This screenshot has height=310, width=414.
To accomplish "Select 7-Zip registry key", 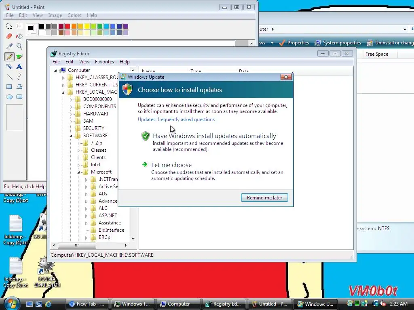I will (x=96, y=143).
